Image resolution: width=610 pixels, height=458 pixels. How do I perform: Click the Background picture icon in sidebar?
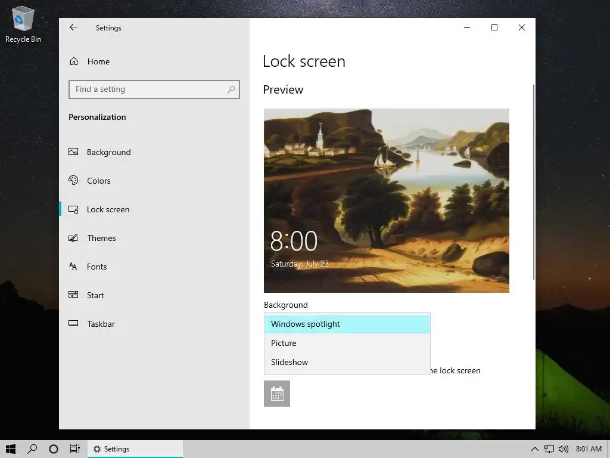click(x=73, y=151)
